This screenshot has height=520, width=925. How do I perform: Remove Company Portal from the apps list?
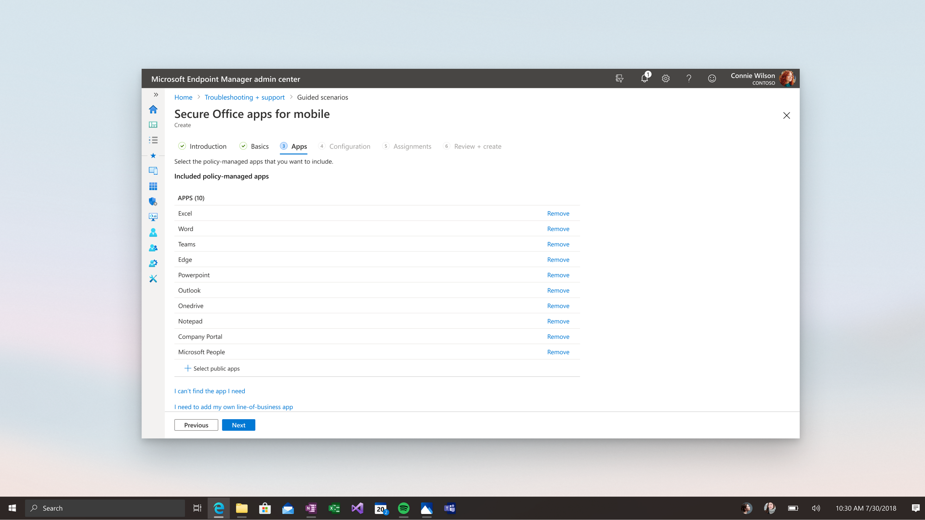558,337
